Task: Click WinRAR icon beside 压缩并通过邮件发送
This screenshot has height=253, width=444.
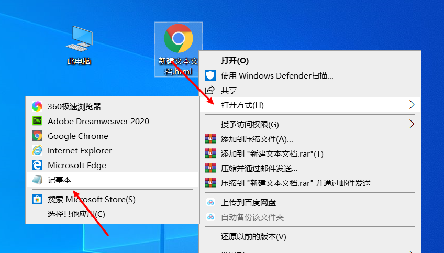Action: 210,168
